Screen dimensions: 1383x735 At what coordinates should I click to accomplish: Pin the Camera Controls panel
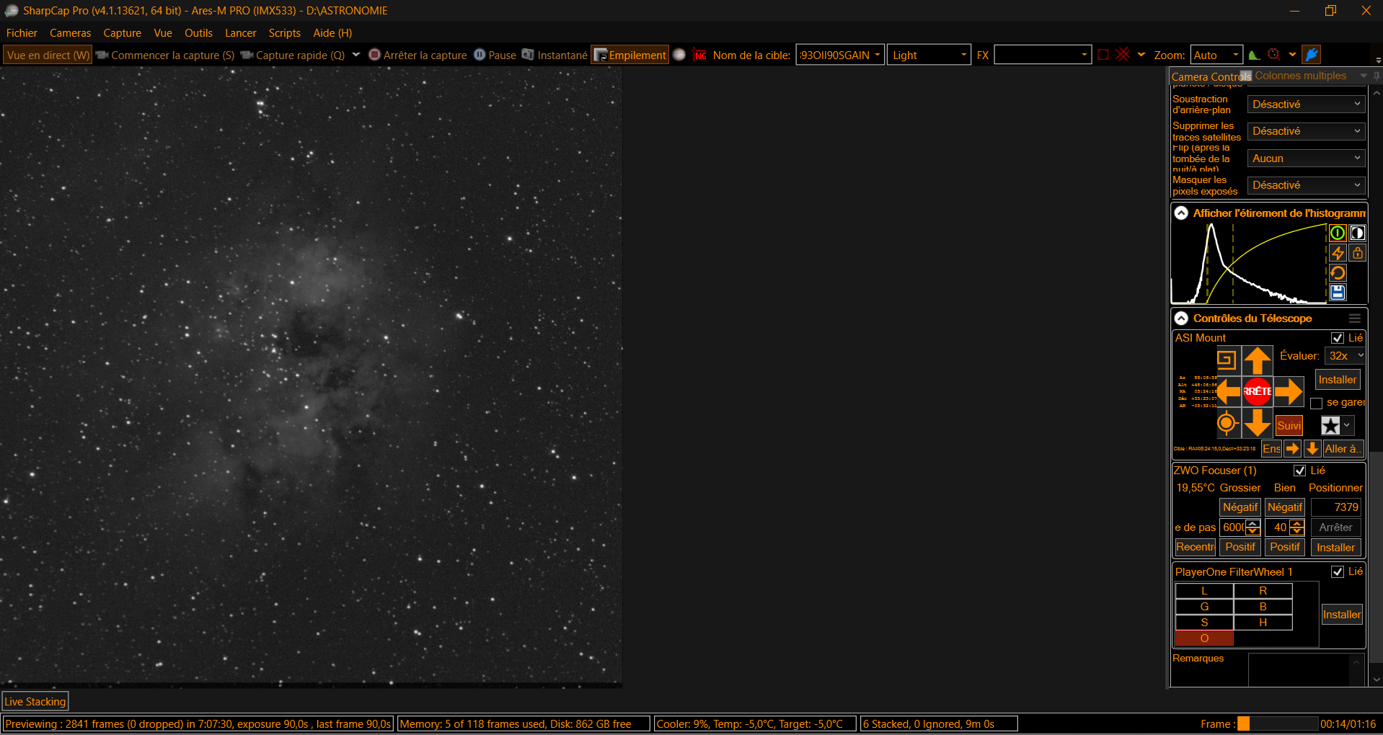click(x=1377, y=76)
